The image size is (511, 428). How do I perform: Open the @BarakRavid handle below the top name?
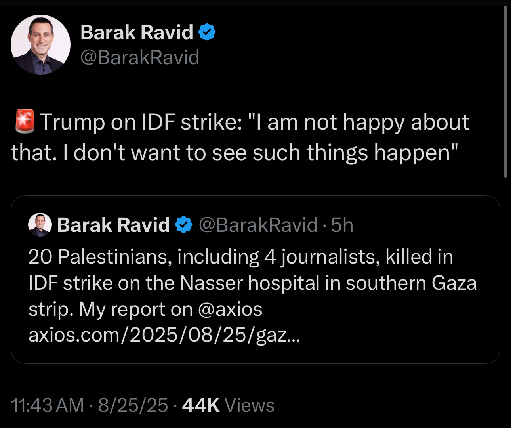point(140,57)
